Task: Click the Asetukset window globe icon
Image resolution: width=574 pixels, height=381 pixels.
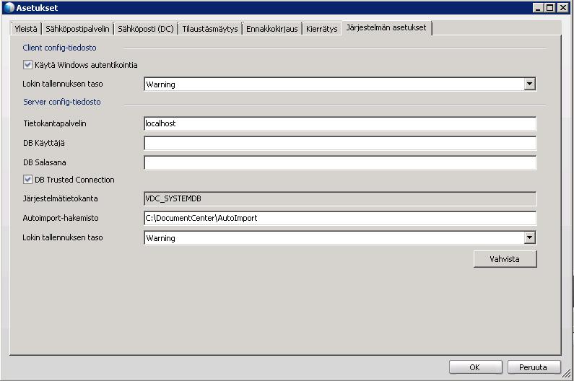Action: click(x=9, y=8)
